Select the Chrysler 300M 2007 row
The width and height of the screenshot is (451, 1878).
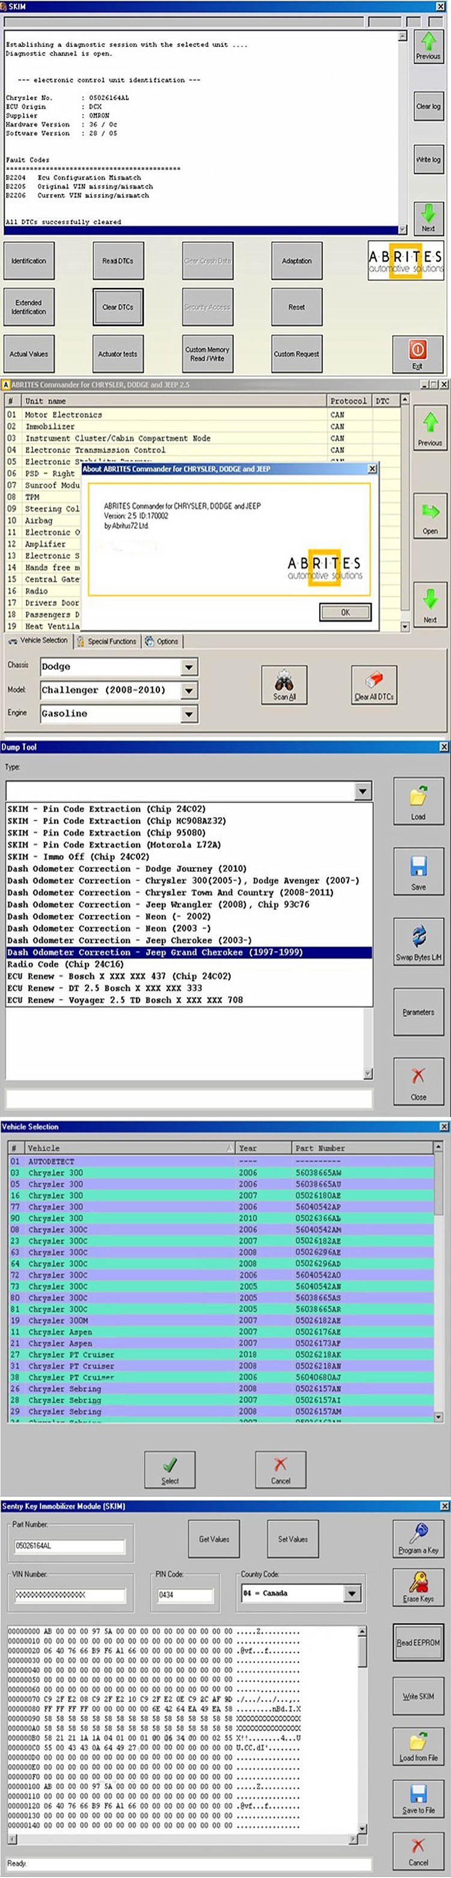(221, 1320)
